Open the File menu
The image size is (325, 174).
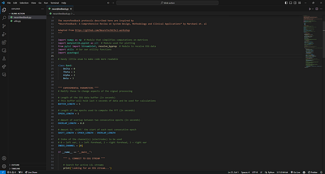click(9, 3)
